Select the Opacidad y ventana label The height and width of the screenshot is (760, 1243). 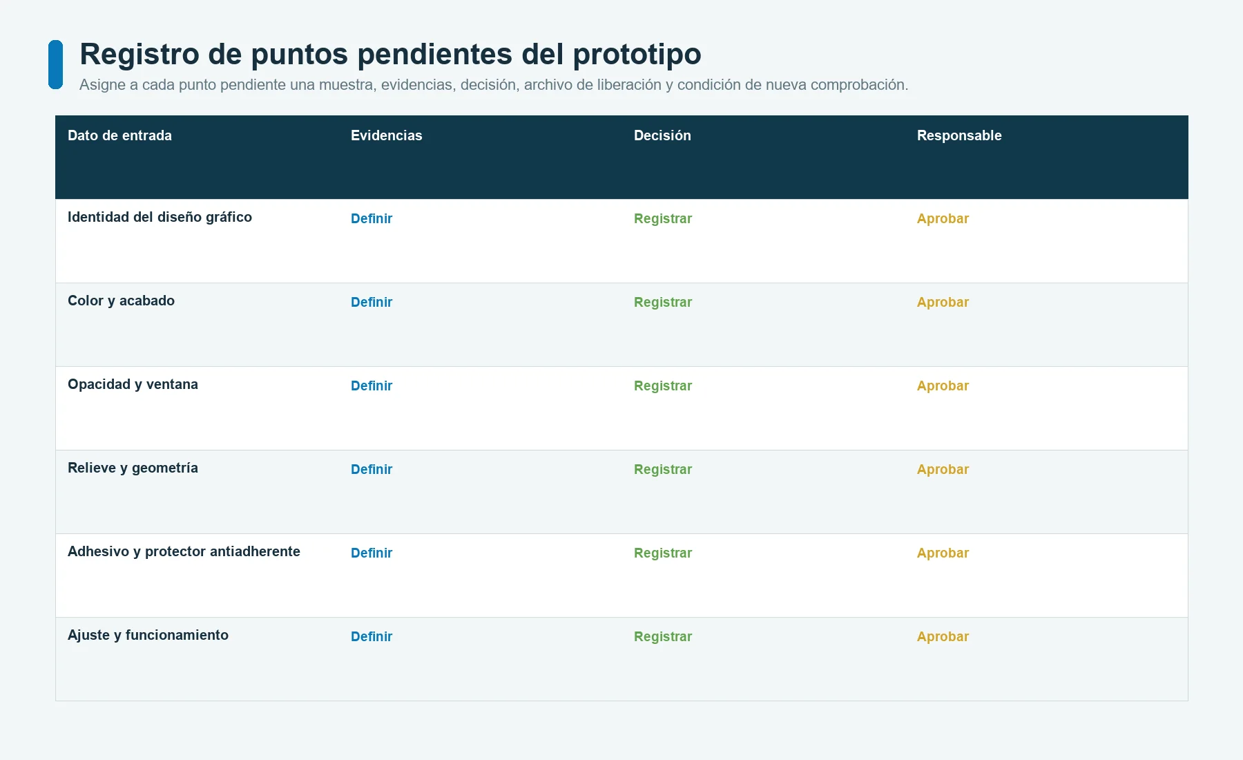[x=133, y=384]
